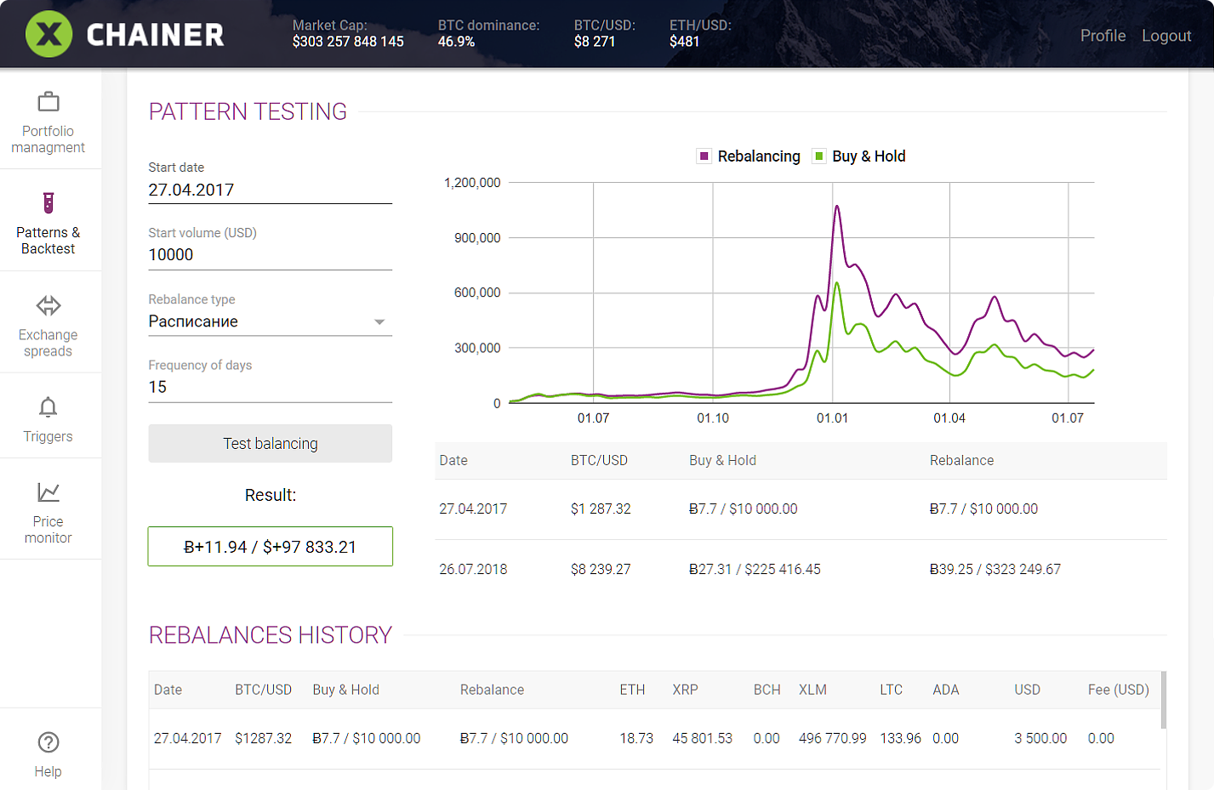
Task: Click the rebalances history table scrollbar
Action: click(x=1163, y=700)
